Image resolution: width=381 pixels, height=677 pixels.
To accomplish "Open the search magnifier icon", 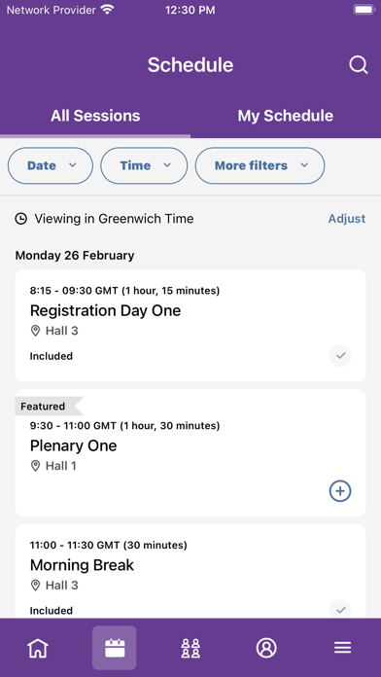I will coord(358,65).
